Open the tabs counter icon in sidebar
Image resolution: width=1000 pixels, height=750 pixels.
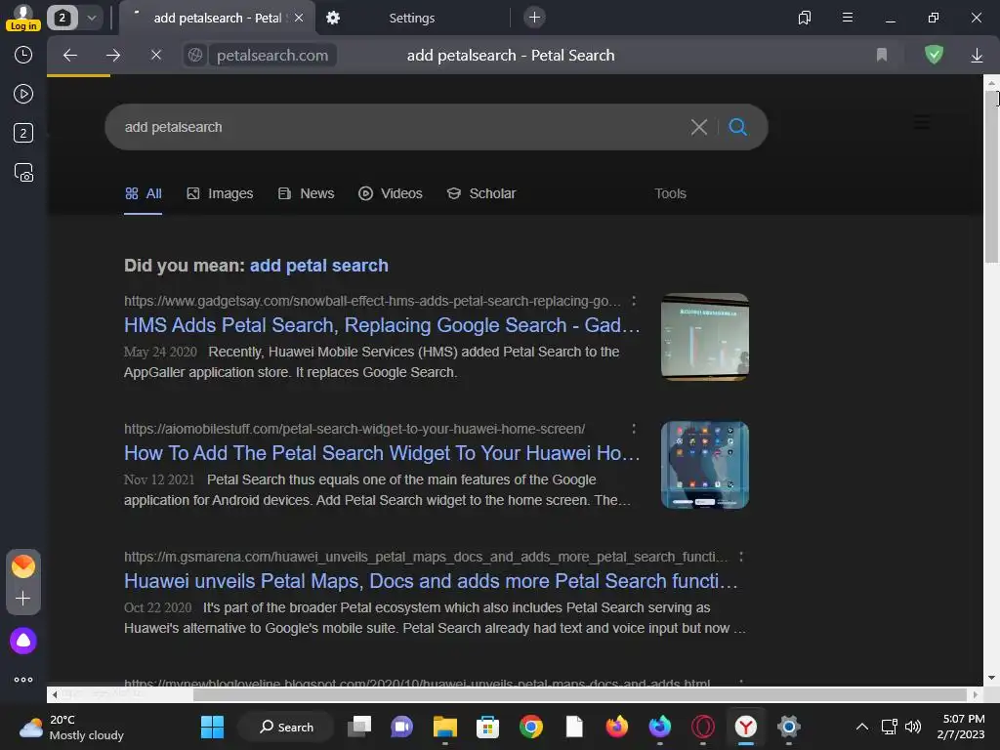(x=23, y=133)
